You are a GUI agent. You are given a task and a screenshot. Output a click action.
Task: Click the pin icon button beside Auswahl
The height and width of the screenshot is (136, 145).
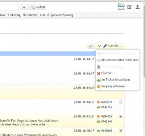click(x=91, y=46)
